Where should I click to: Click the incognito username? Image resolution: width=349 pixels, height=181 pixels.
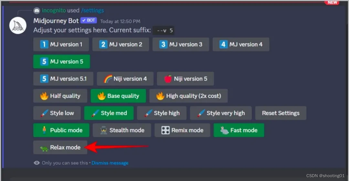point(54,10)
